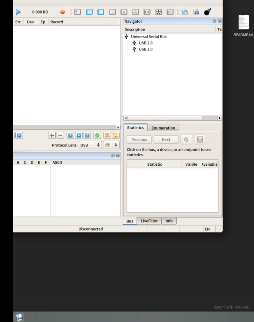Click the save statistics floppy icon

pos(200,140)
